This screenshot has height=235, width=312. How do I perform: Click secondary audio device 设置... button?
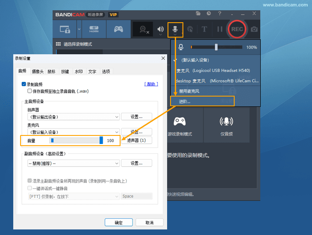click(136, 163)
